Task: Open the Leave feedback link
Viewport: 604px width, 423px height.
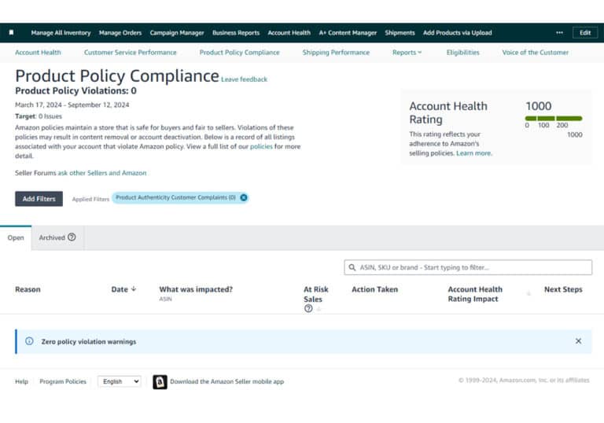Action: pyautogui.click(x=245, y=79)
